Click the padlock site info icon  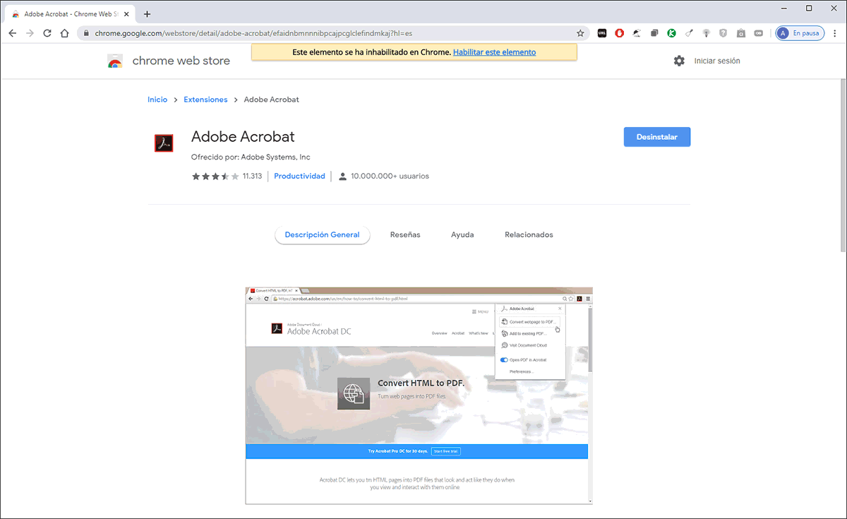point(85,33)
